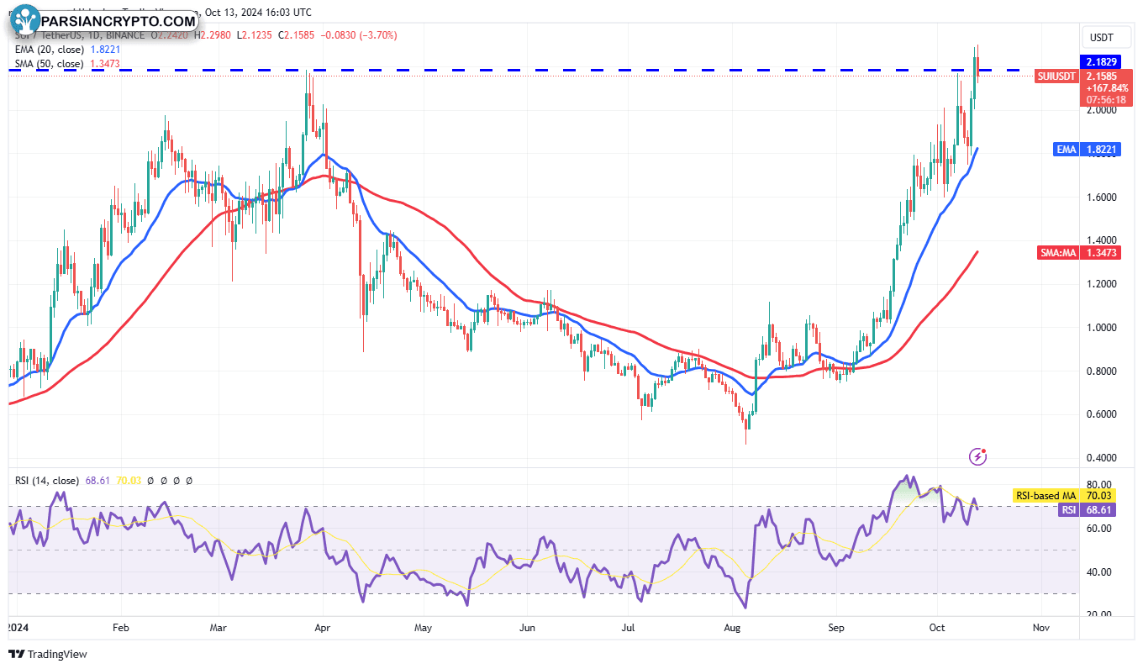
Task: Click the −0.0830 (−3.70%) change in header
Action: click(359, 35)
